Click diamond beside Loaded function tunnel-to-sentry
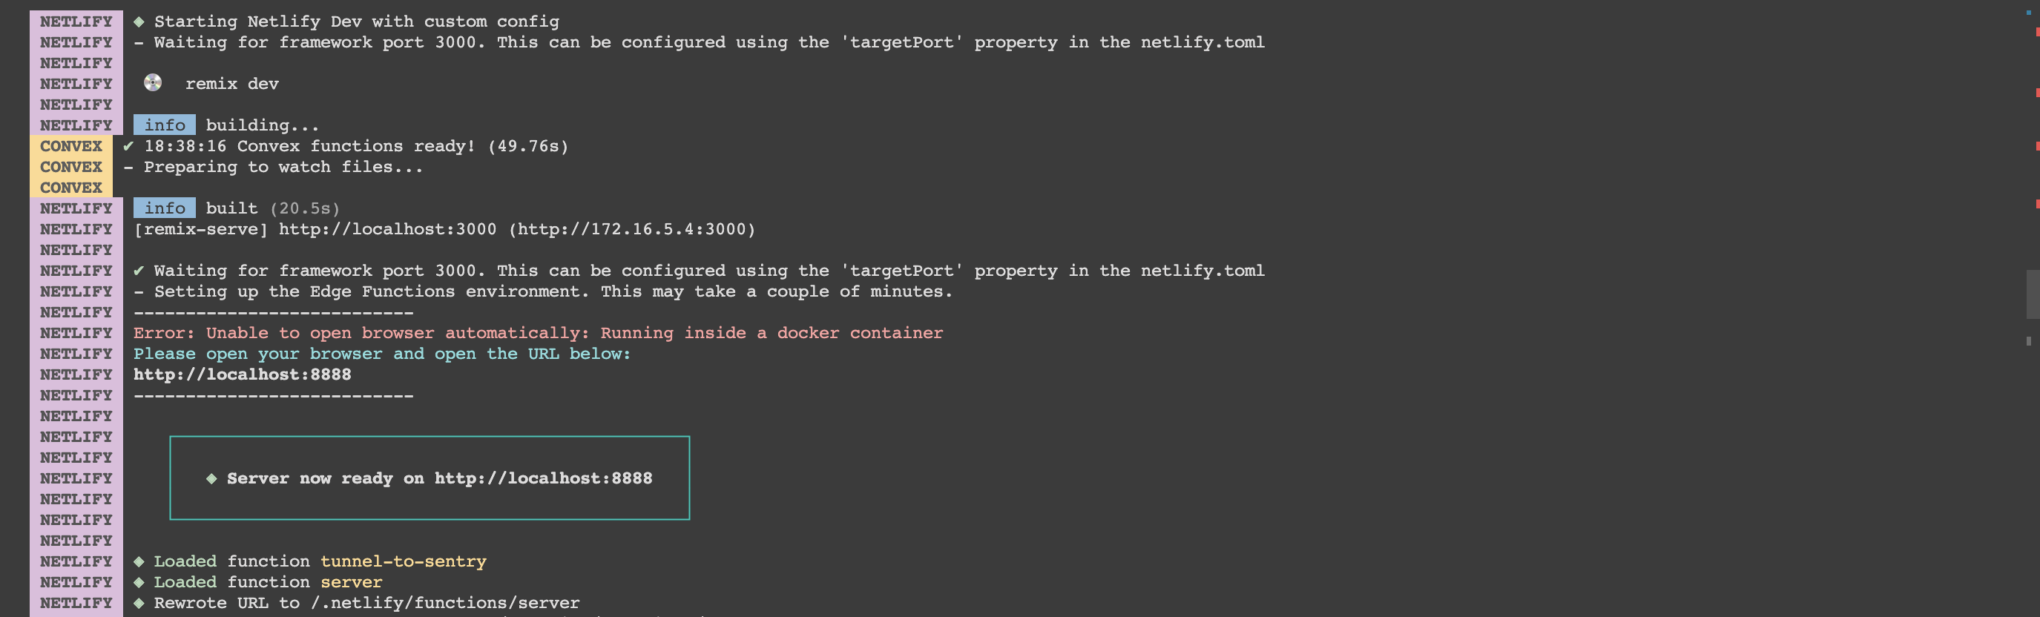 tap(139, 561)
